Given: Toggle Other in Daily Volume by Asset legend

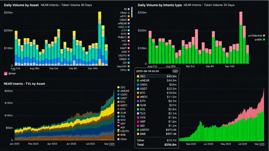Looking at the screenshot, I should click(125, 70).
